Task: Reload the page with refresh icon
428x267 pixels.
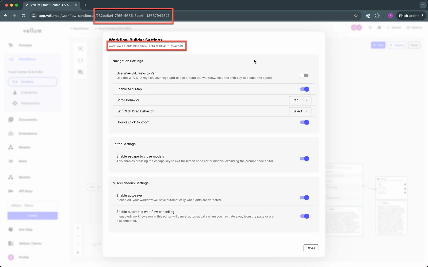Action: pos(23,16)
